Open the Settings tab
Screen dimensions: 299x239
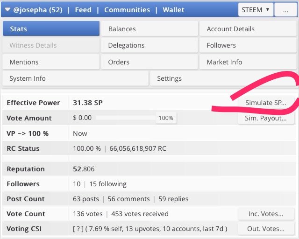click(x=223, y=78)
